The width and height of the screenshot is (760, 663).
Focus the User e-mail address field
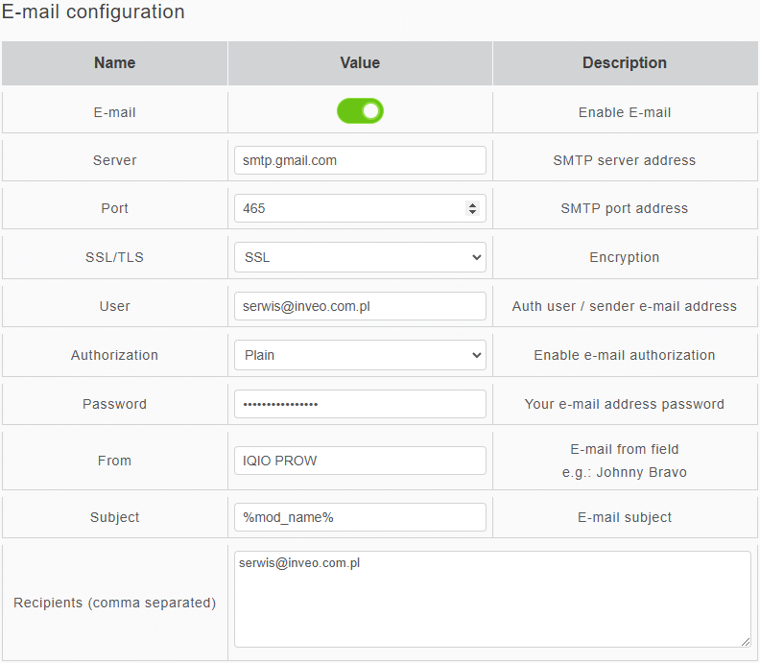coord(360,306)
